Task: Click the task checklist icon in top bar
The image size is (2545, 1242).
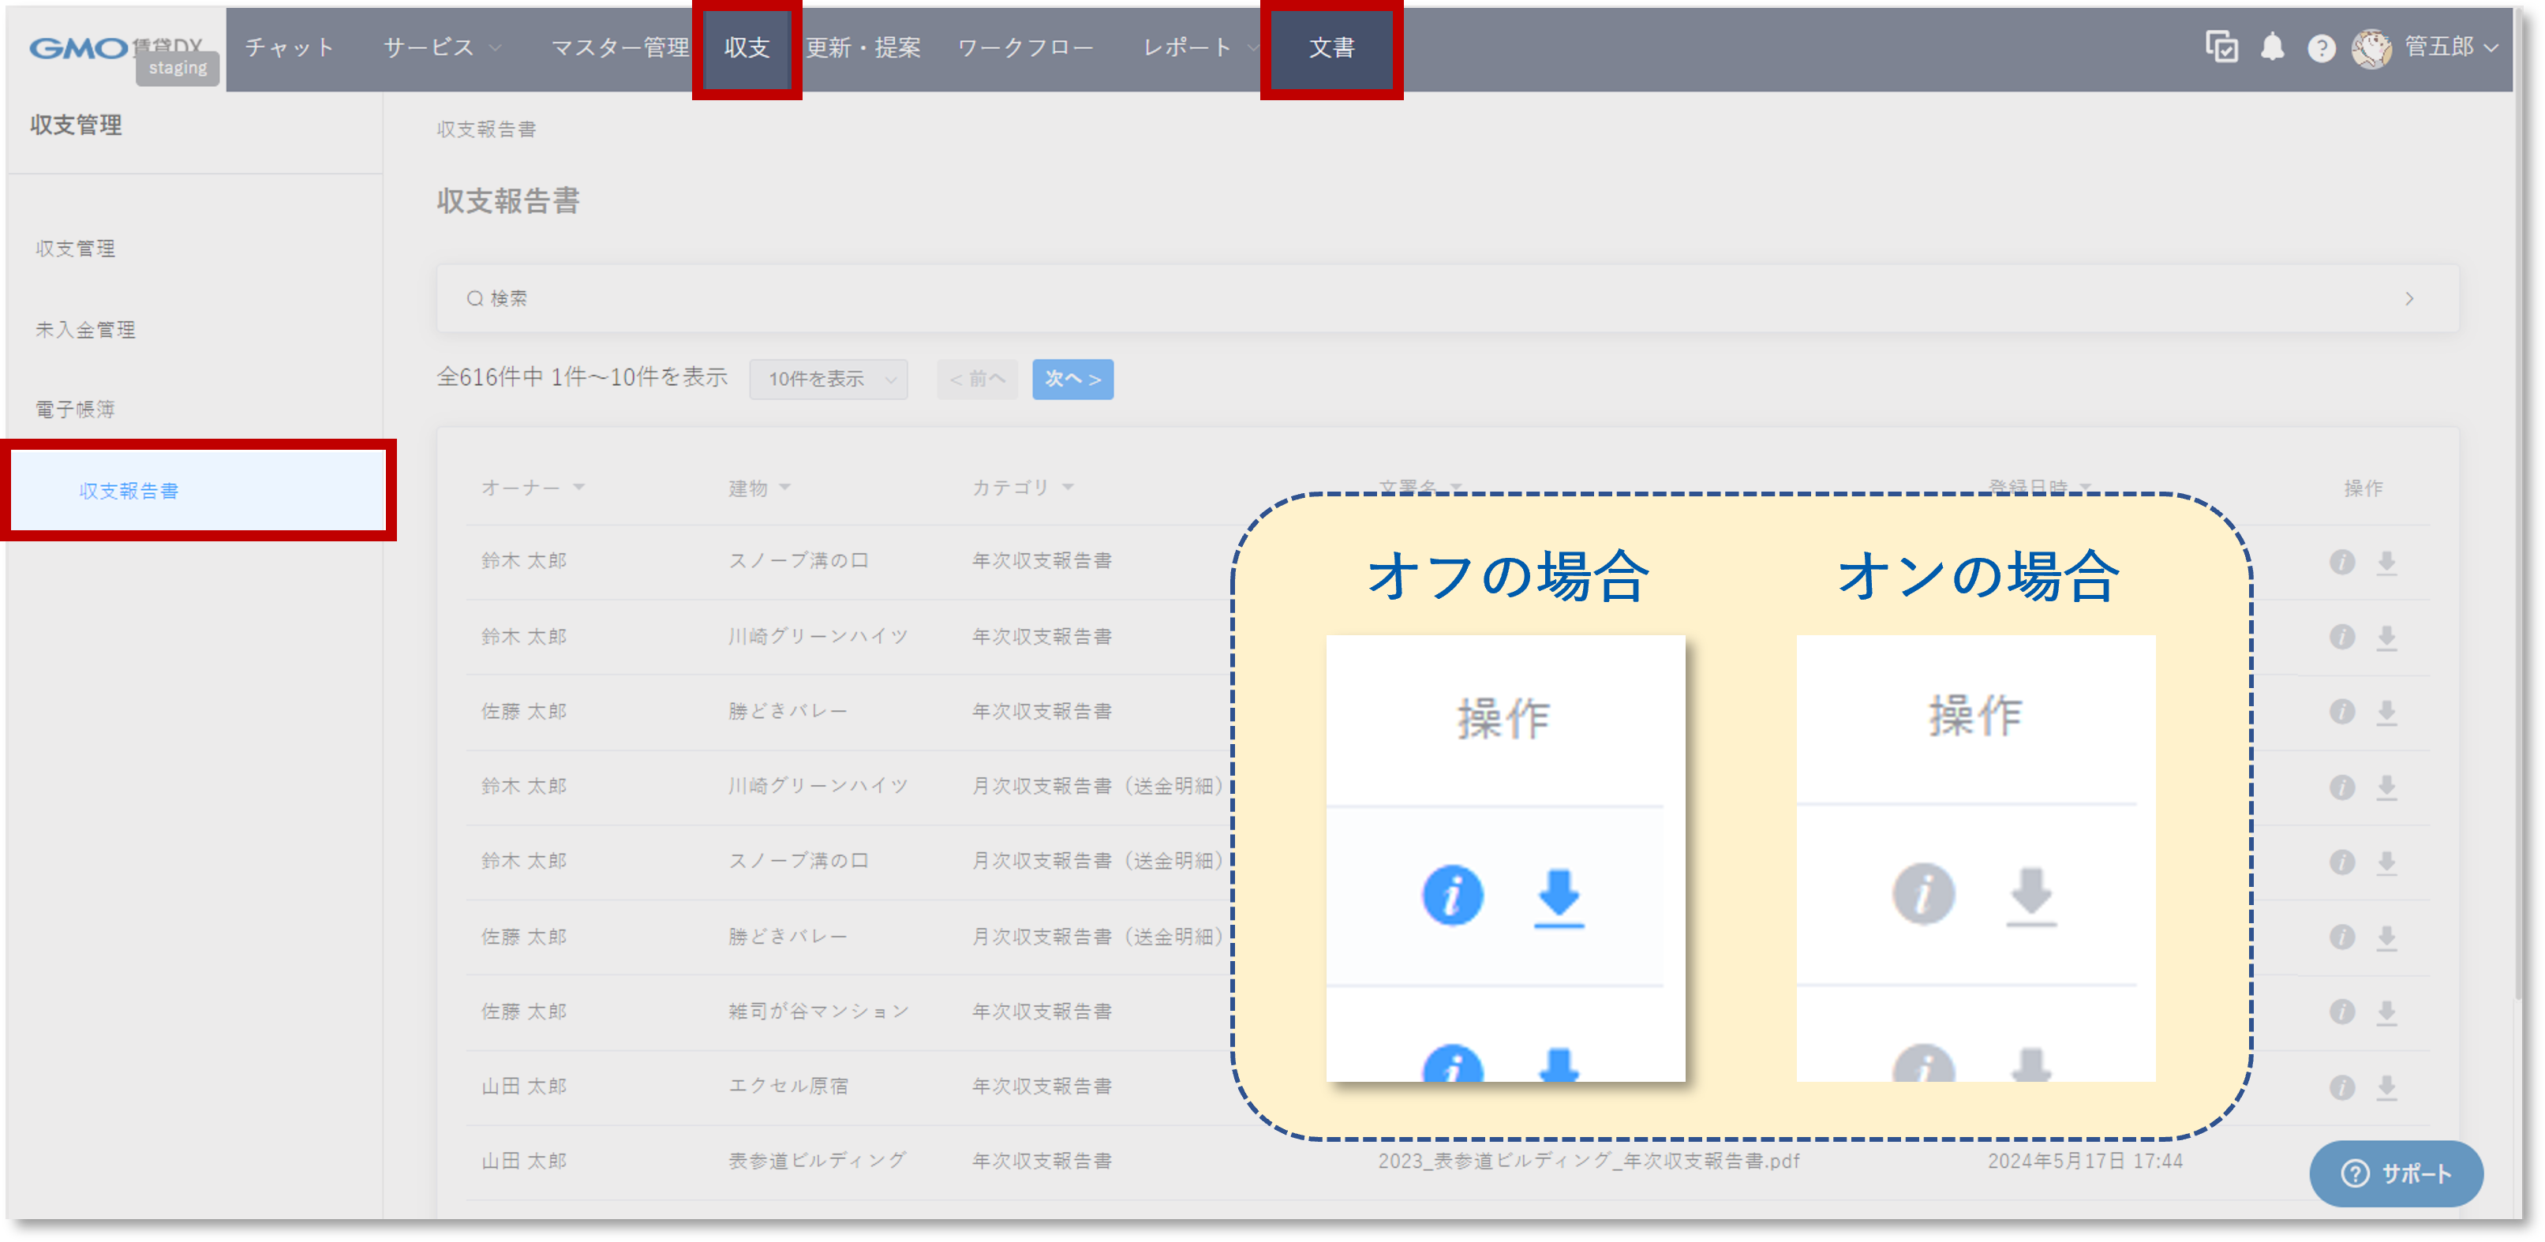Action: tap(2222, 47)
